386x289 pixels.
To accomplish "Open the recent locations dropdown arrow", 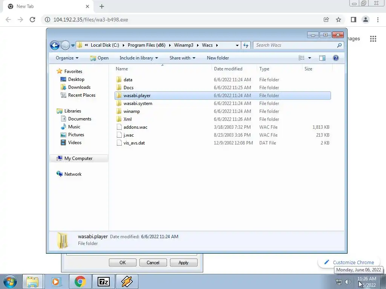I will (73, 46).
